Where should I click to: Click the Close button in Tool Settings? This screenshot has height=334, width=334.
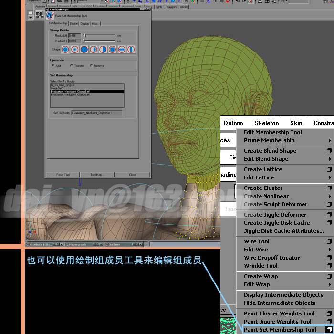tap(132, 175)
